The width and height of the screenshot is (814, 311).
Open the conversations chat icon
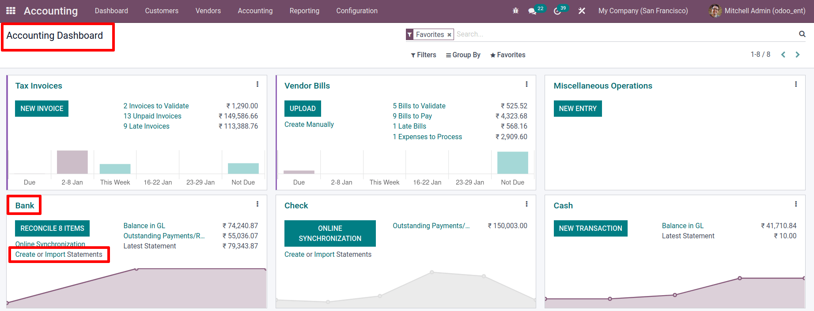[532, 11]
